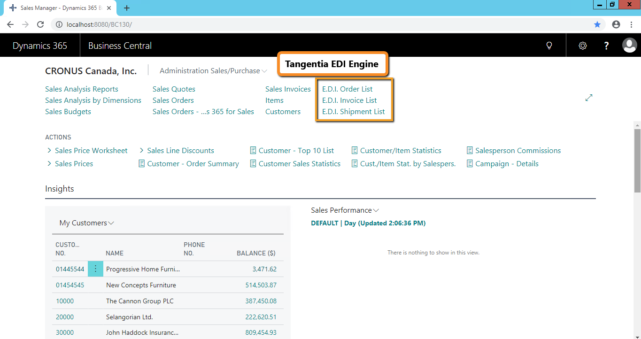Click the balance 514,503.87 amount

[261, 285]
